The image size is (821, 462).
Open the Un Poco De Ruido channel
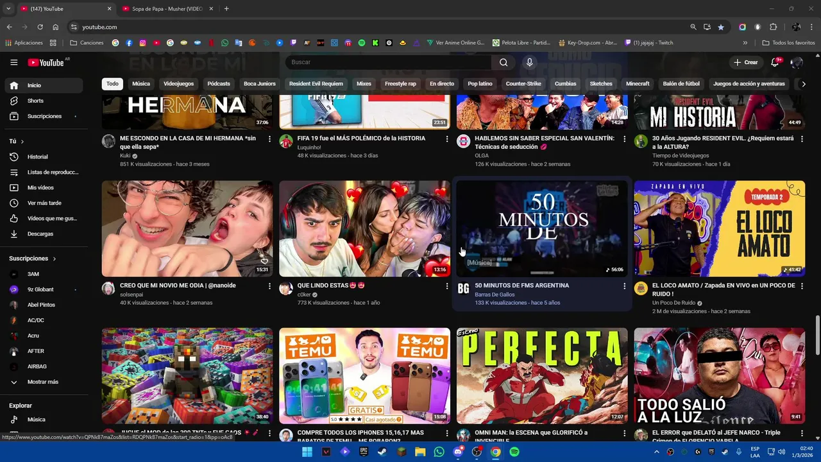[x=674, y=303]
